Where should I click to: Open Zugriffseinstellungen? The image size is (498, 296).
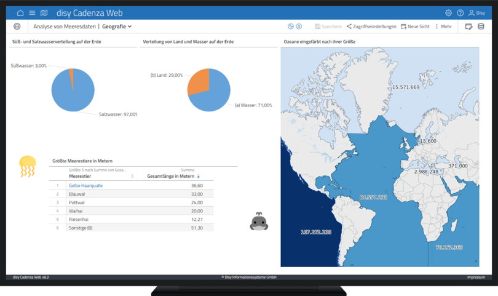point(371,26)
